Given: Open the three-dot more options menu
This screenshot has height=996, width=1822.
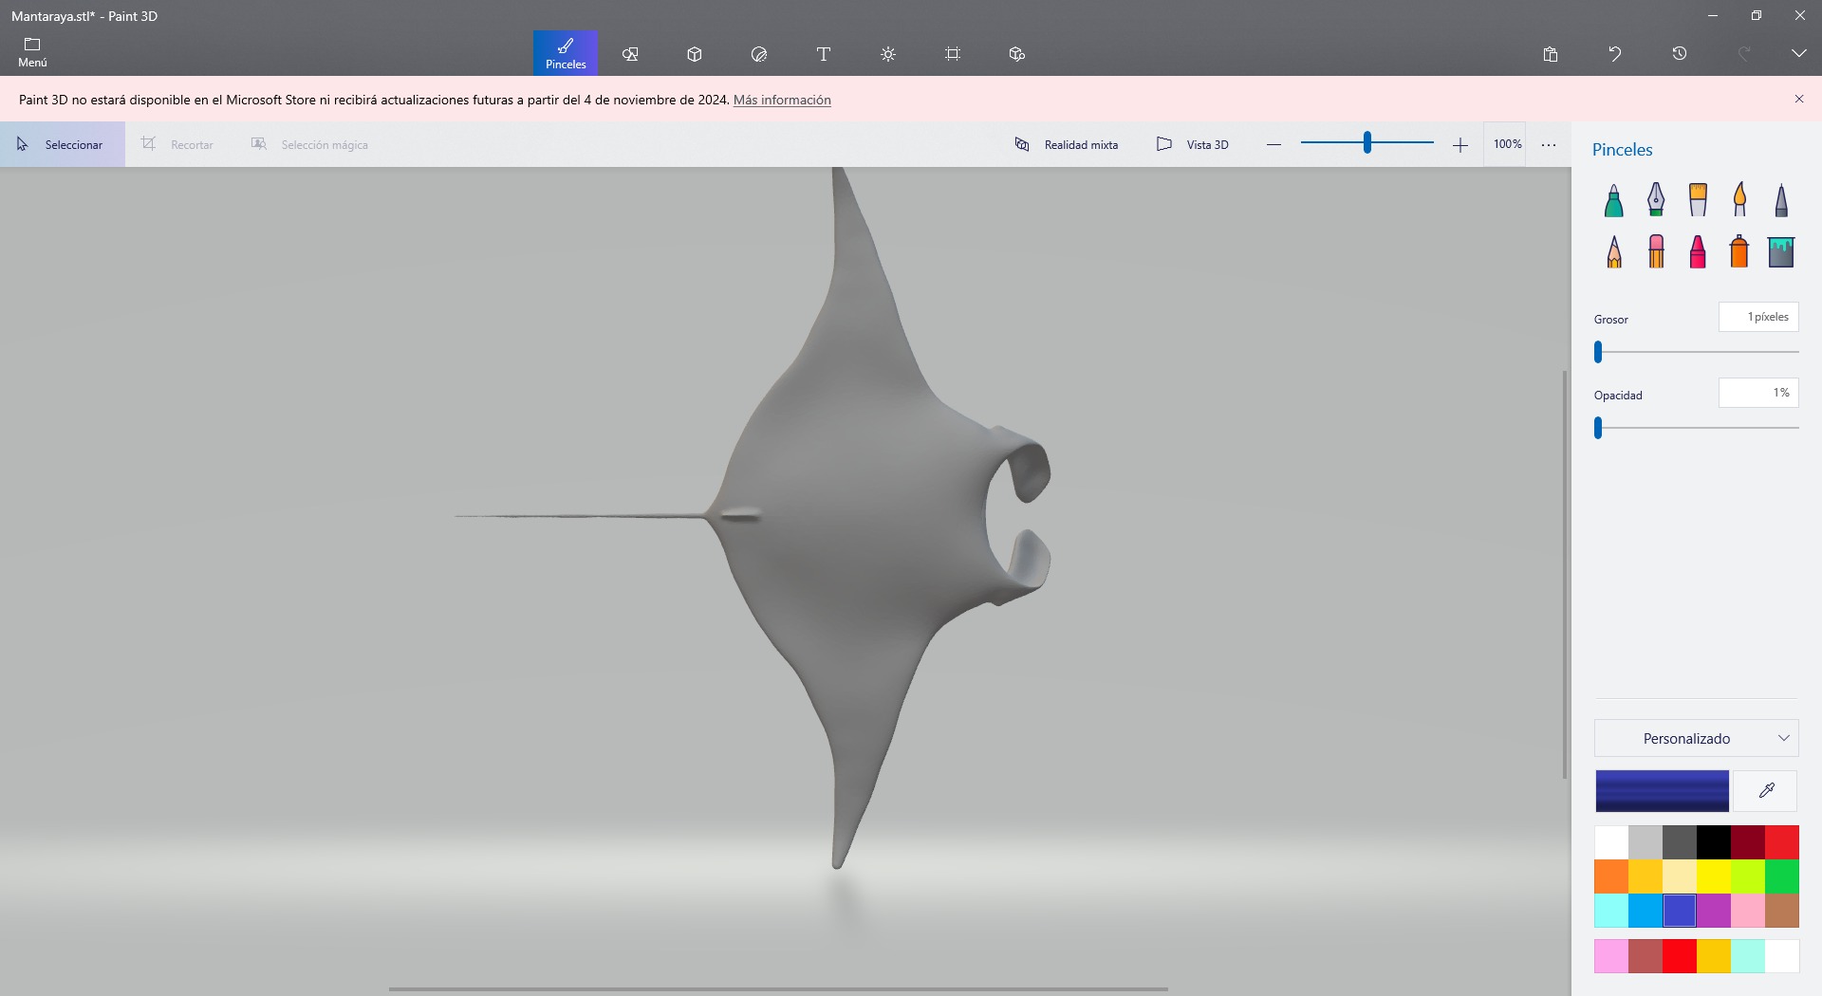Looking at the screenshot, I should click(x=1549, y=144).
